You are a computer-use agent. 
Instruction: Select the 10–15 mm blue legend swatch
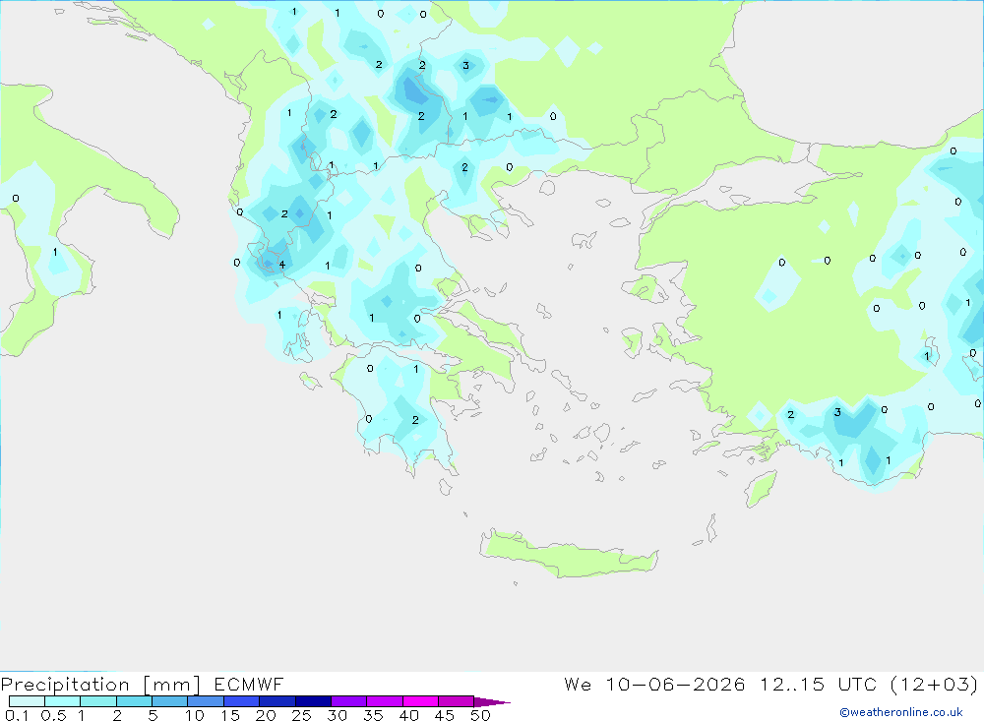point(206,701)
